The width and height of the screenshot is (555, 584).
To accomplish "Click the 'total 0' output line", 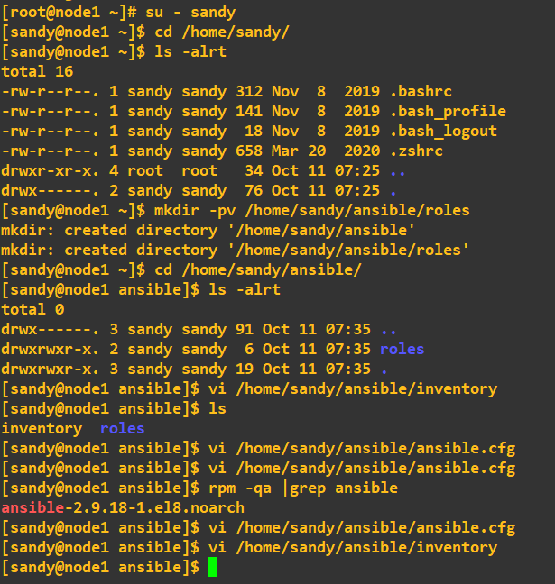I will click(32, 309).
